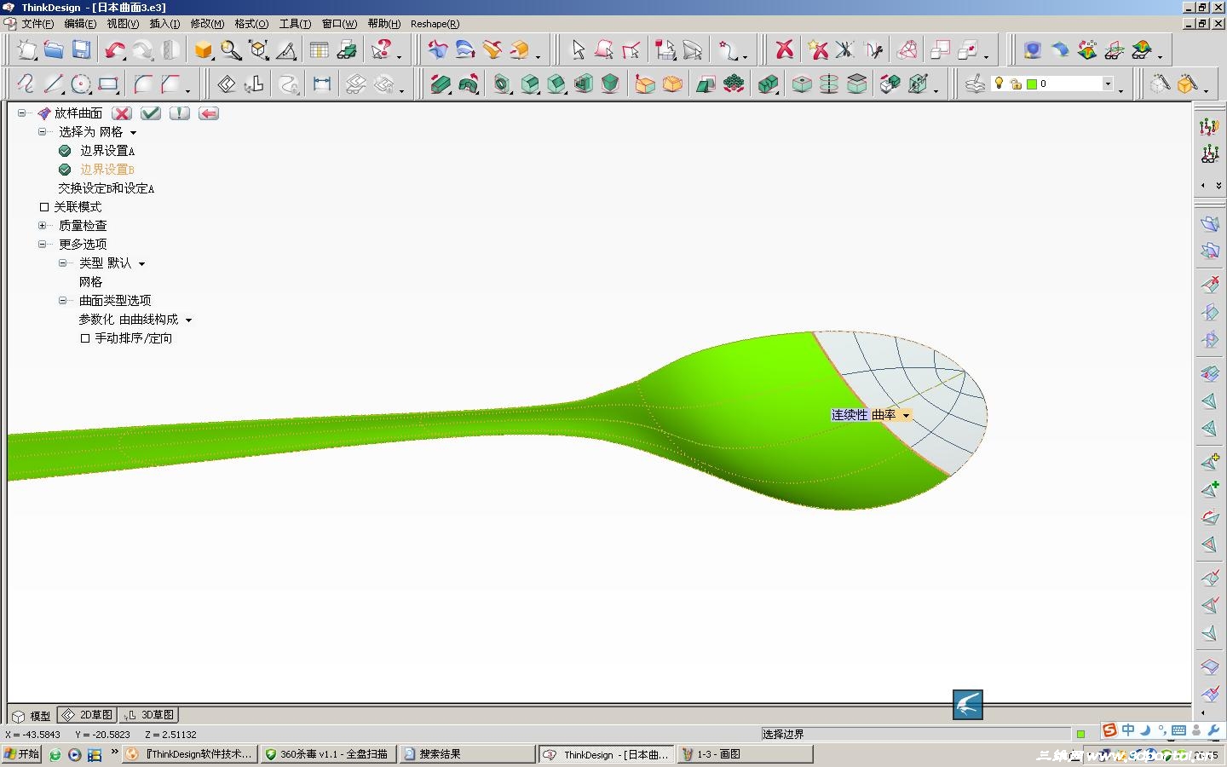1227x767 pixels.
Task: Toggle the 关联模式 checkbox
Action: pyautogui.click(x=44, y=207)
